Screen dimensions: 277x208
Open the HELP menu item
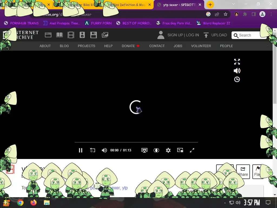point(108,46)
